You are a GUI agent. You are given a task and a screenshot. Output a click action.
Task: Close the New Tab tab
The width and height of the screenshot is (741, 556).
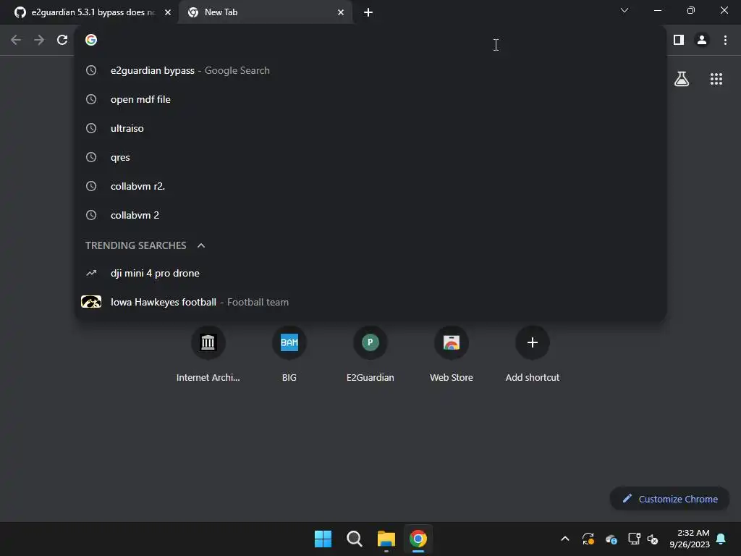(x=341, y=12)
